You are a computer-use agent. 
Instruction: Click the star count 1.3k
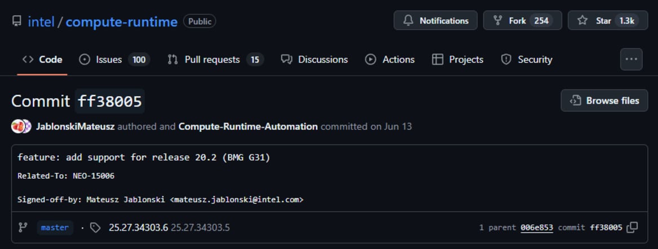[x=626, y=20]
